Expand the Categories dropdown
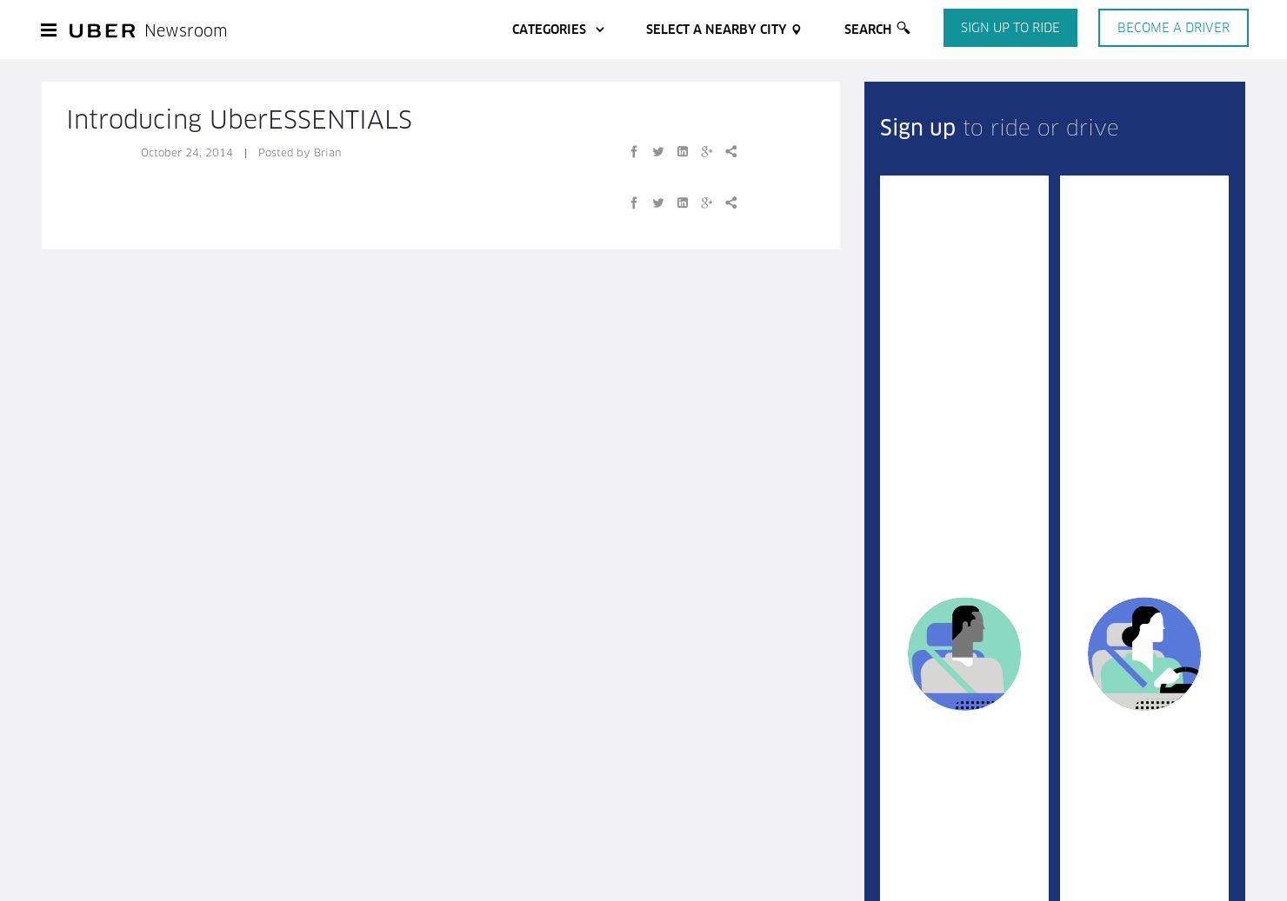The image size is (1287, 901). (x=557, y=30)
